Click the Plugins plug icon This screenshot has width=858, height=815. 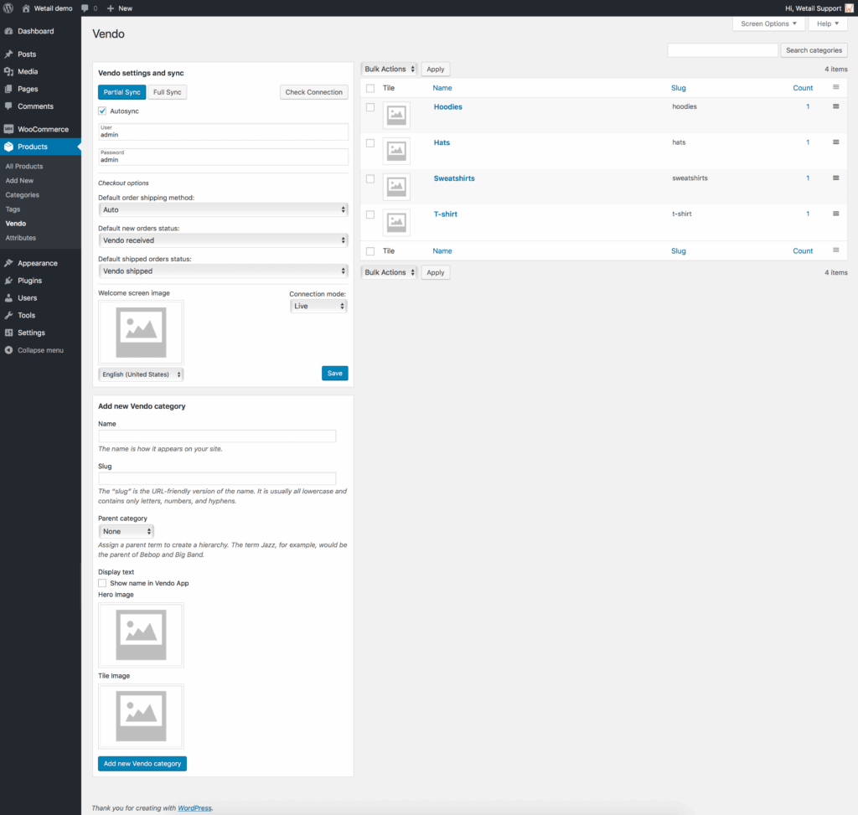tap(8, 281)
